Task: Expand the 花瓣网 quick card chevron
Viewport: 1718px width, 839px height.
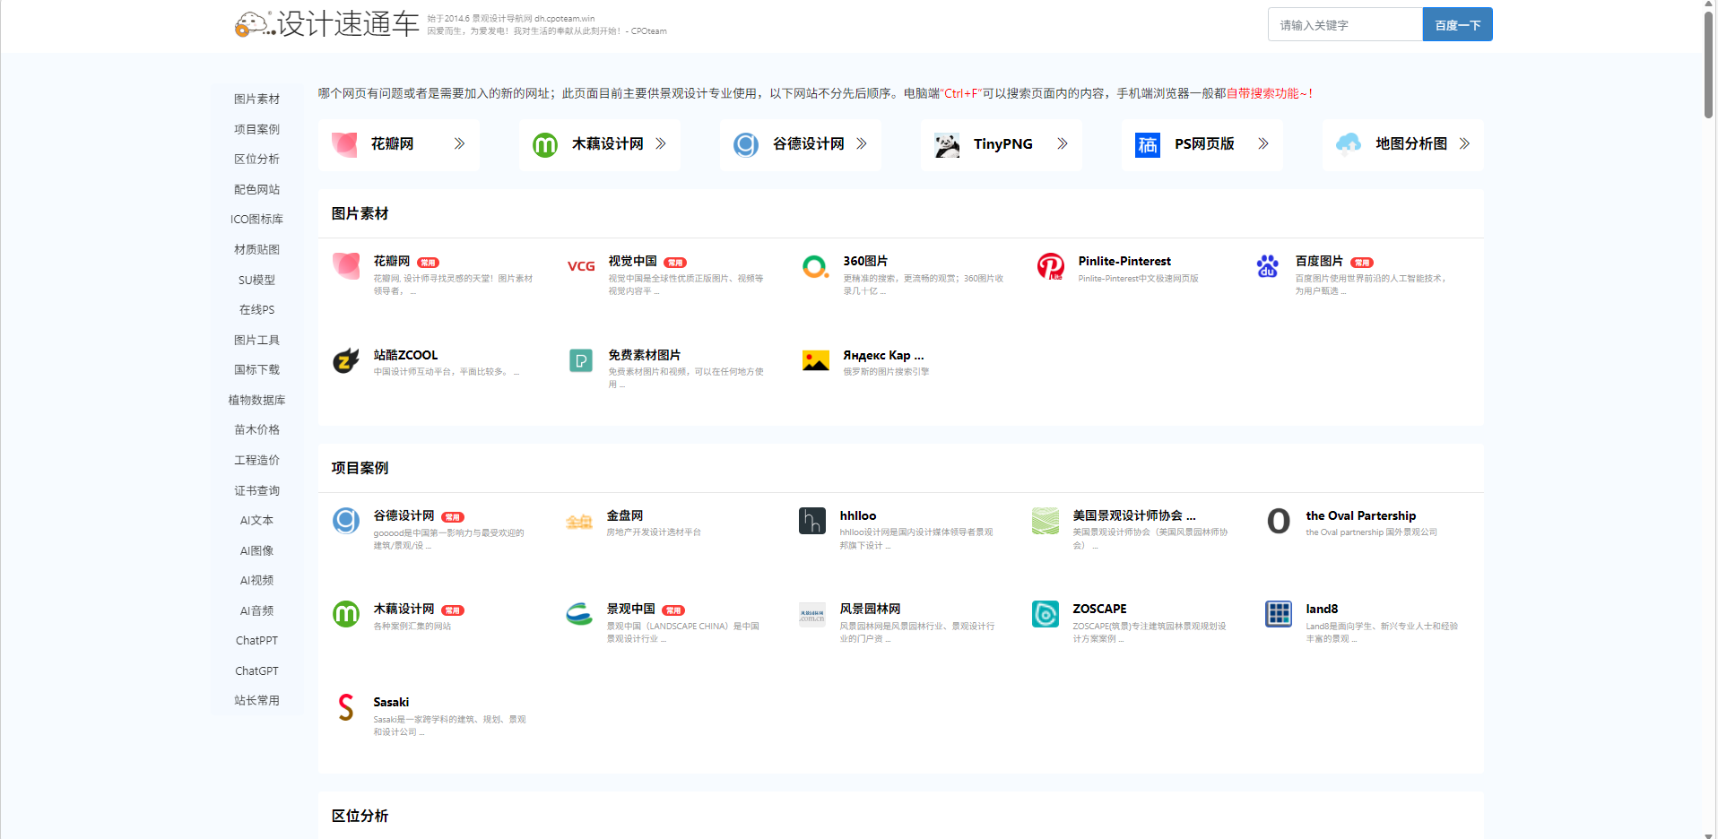Action: click(458, 143)
